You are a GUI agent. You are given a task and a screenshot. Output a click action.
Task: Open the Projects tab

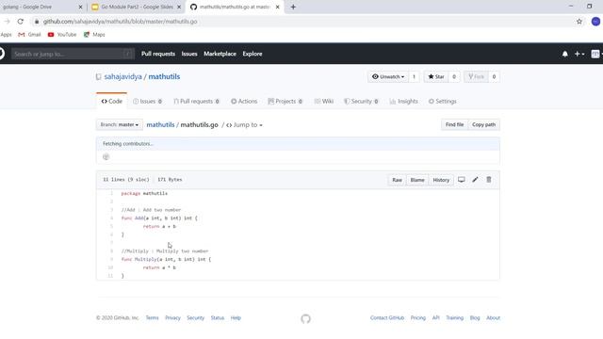[285, 102]
